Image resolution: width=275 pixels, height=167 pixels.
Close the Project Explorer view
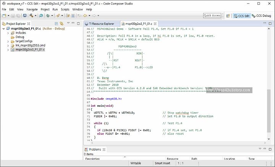tap(29, 24)
